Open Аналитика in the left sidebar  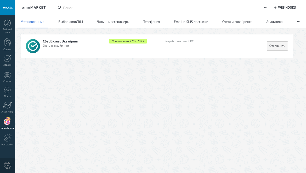click(7, 106)
